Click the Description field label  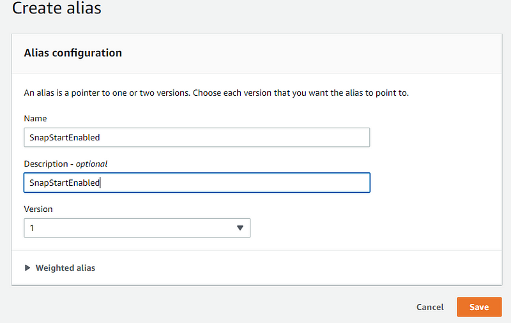[x=46, y=163]
